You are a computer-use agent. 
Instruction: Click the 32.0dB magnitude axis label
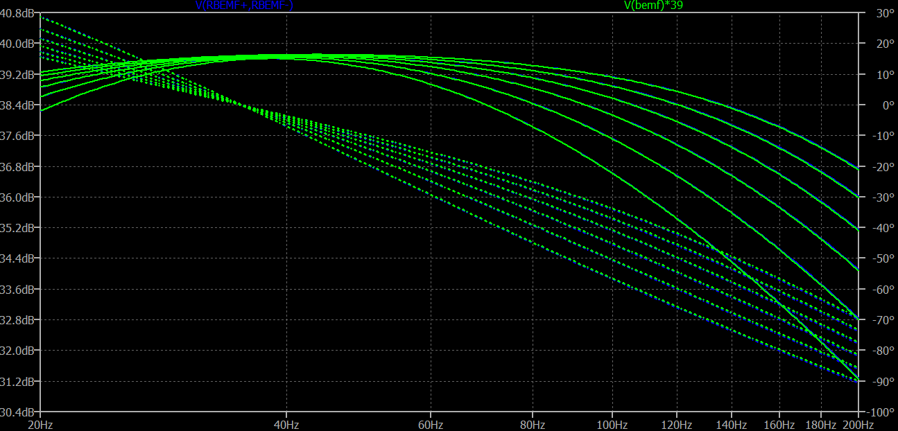[19, 351]
